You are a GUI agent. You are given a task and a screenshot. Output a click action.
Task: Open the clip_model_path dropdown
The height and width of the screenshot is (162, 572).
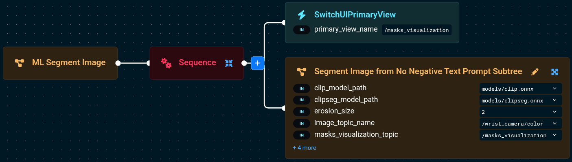pos(520,88)
